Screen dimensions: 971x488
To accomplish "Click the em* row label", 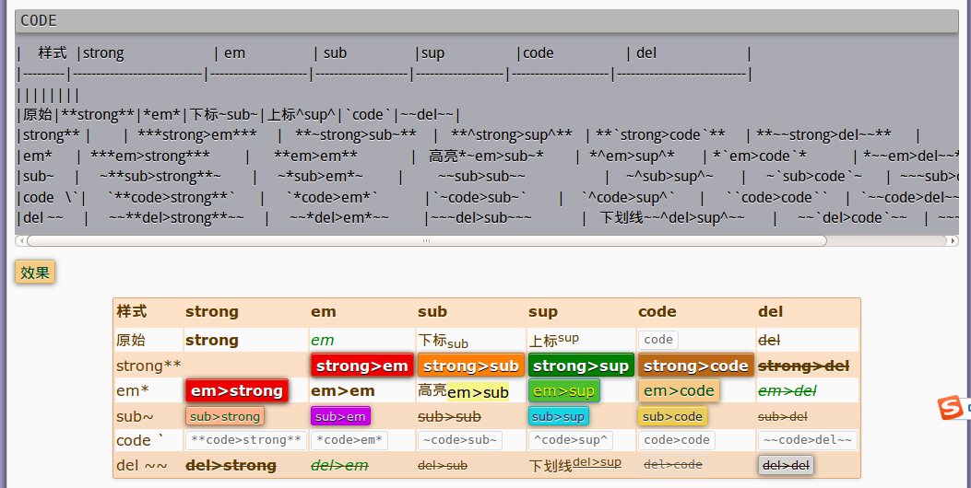I will [133, 391].
